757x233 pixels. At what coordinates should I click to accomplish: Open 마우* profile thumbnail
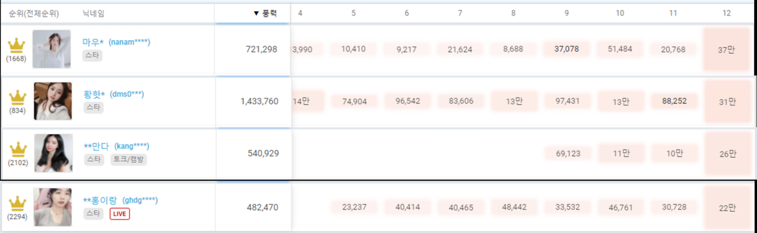(x=51, y=49)
